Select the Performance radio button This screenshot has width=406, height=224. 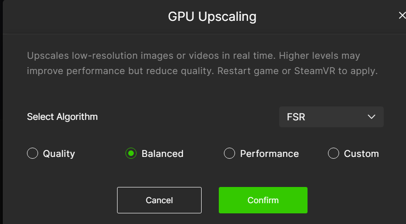tap(229, 154)
